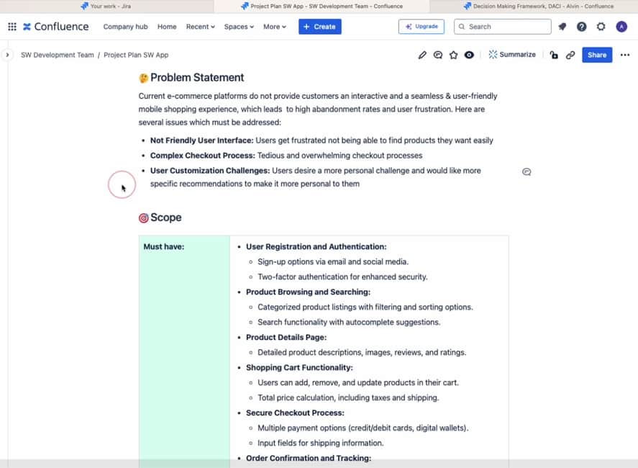Open Company hub in navigation
This screenshot has width=638, height=468.
point(125,27)
